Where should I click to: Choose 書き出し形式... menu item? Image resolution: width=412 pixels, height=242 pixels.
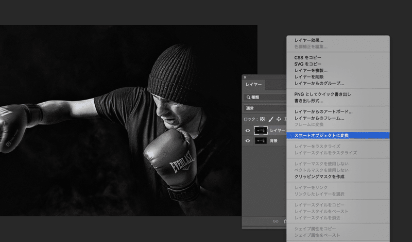coord(338,101)
